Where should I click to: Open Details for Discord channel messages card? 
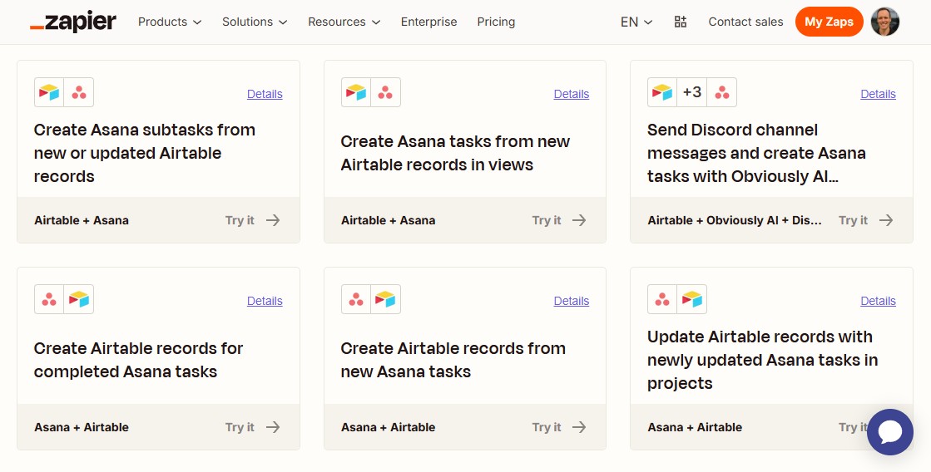[878, 94]
